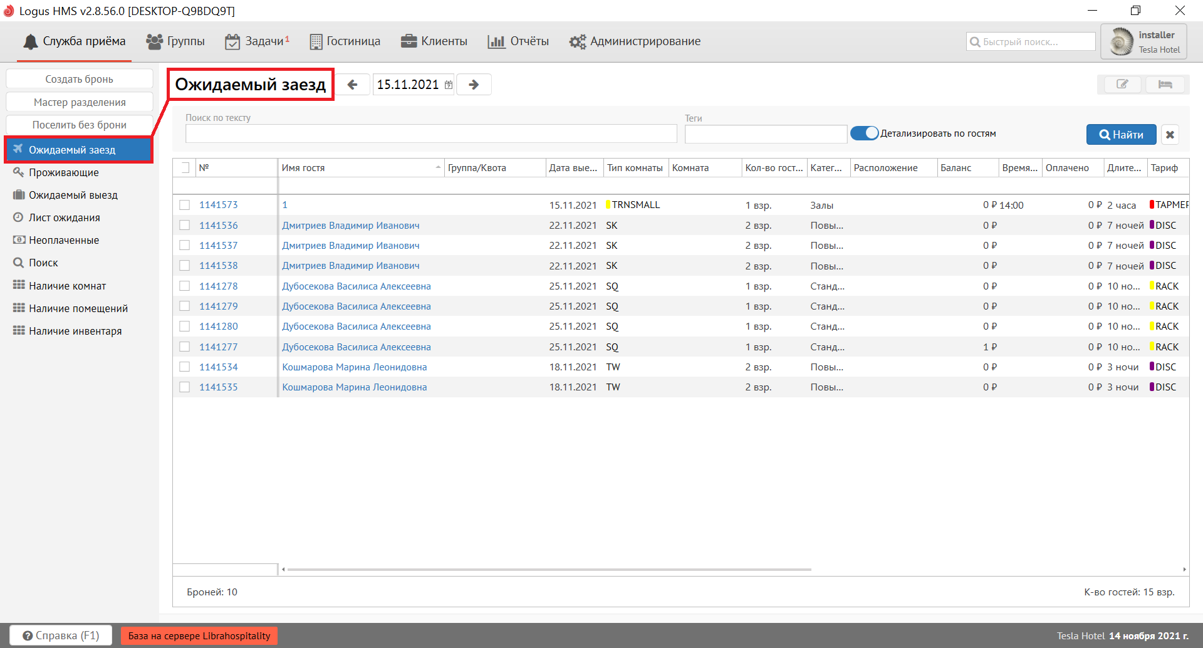Toggle Детализировать по гостям switch
This screenshot has height=648, width=1203.
click(x=865, y=133)
